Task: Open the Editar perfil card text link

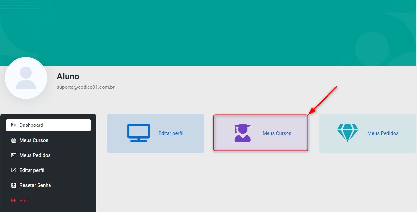Action: (x=171, y=133)
